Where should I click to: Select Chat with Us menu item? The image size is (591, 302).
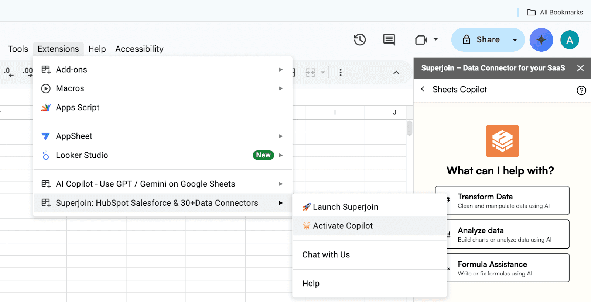[x=369, y=255]
